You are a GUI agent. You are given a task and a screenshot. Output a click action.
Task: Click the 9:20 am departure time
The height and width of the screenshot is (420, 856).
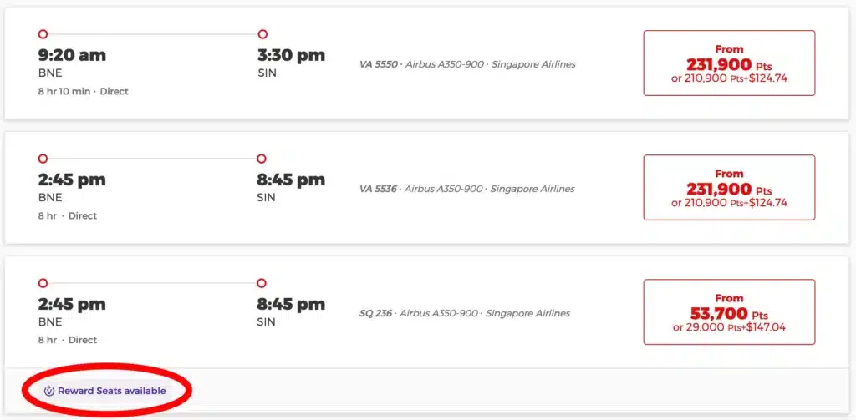click(x=72, y=56)
